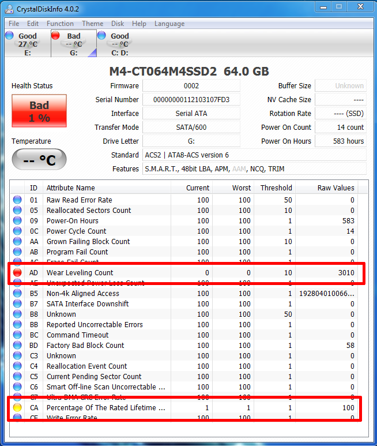Open the Help menu
This screenshot has width=377, height=446.
139,24
